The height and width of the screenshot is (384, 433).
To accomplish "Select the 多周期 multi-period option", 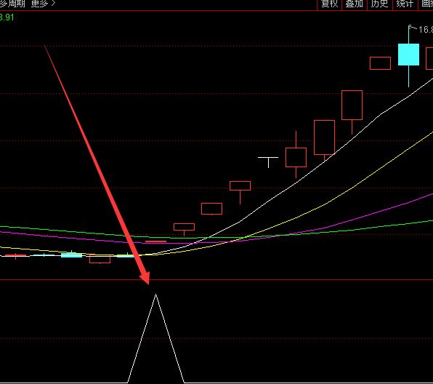I will tap(12, 4).
